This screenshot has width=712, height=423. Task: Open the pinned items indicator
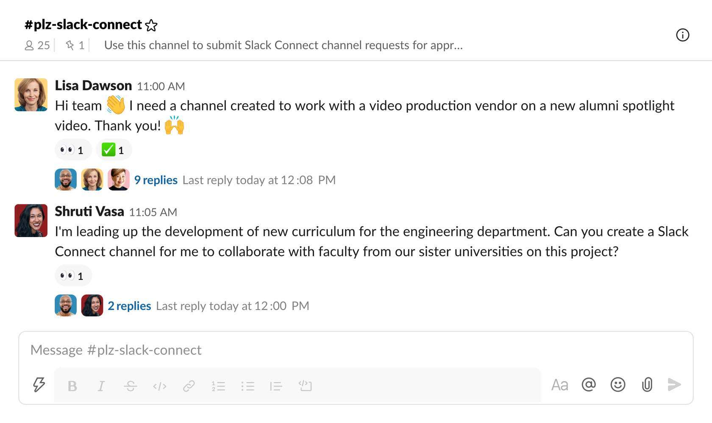pos(75,45)
